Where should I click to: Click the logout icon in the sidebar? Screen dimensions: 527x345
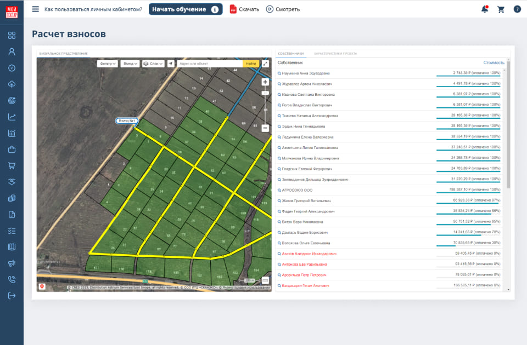(12, 296)
